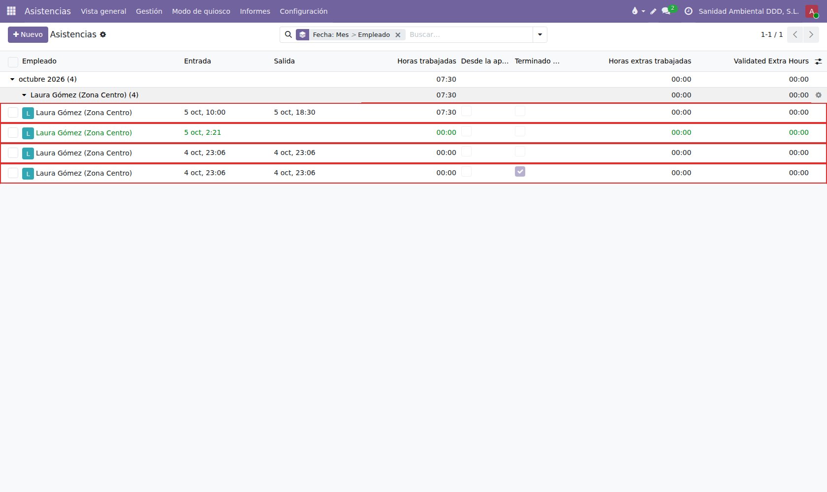Open the Vista general menu
The image size is (827, 492).
tap(103, 11)
